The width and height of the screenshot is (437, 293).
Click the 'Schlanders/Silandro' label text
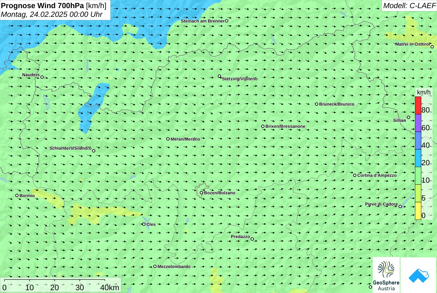click(x=71, y=148)
